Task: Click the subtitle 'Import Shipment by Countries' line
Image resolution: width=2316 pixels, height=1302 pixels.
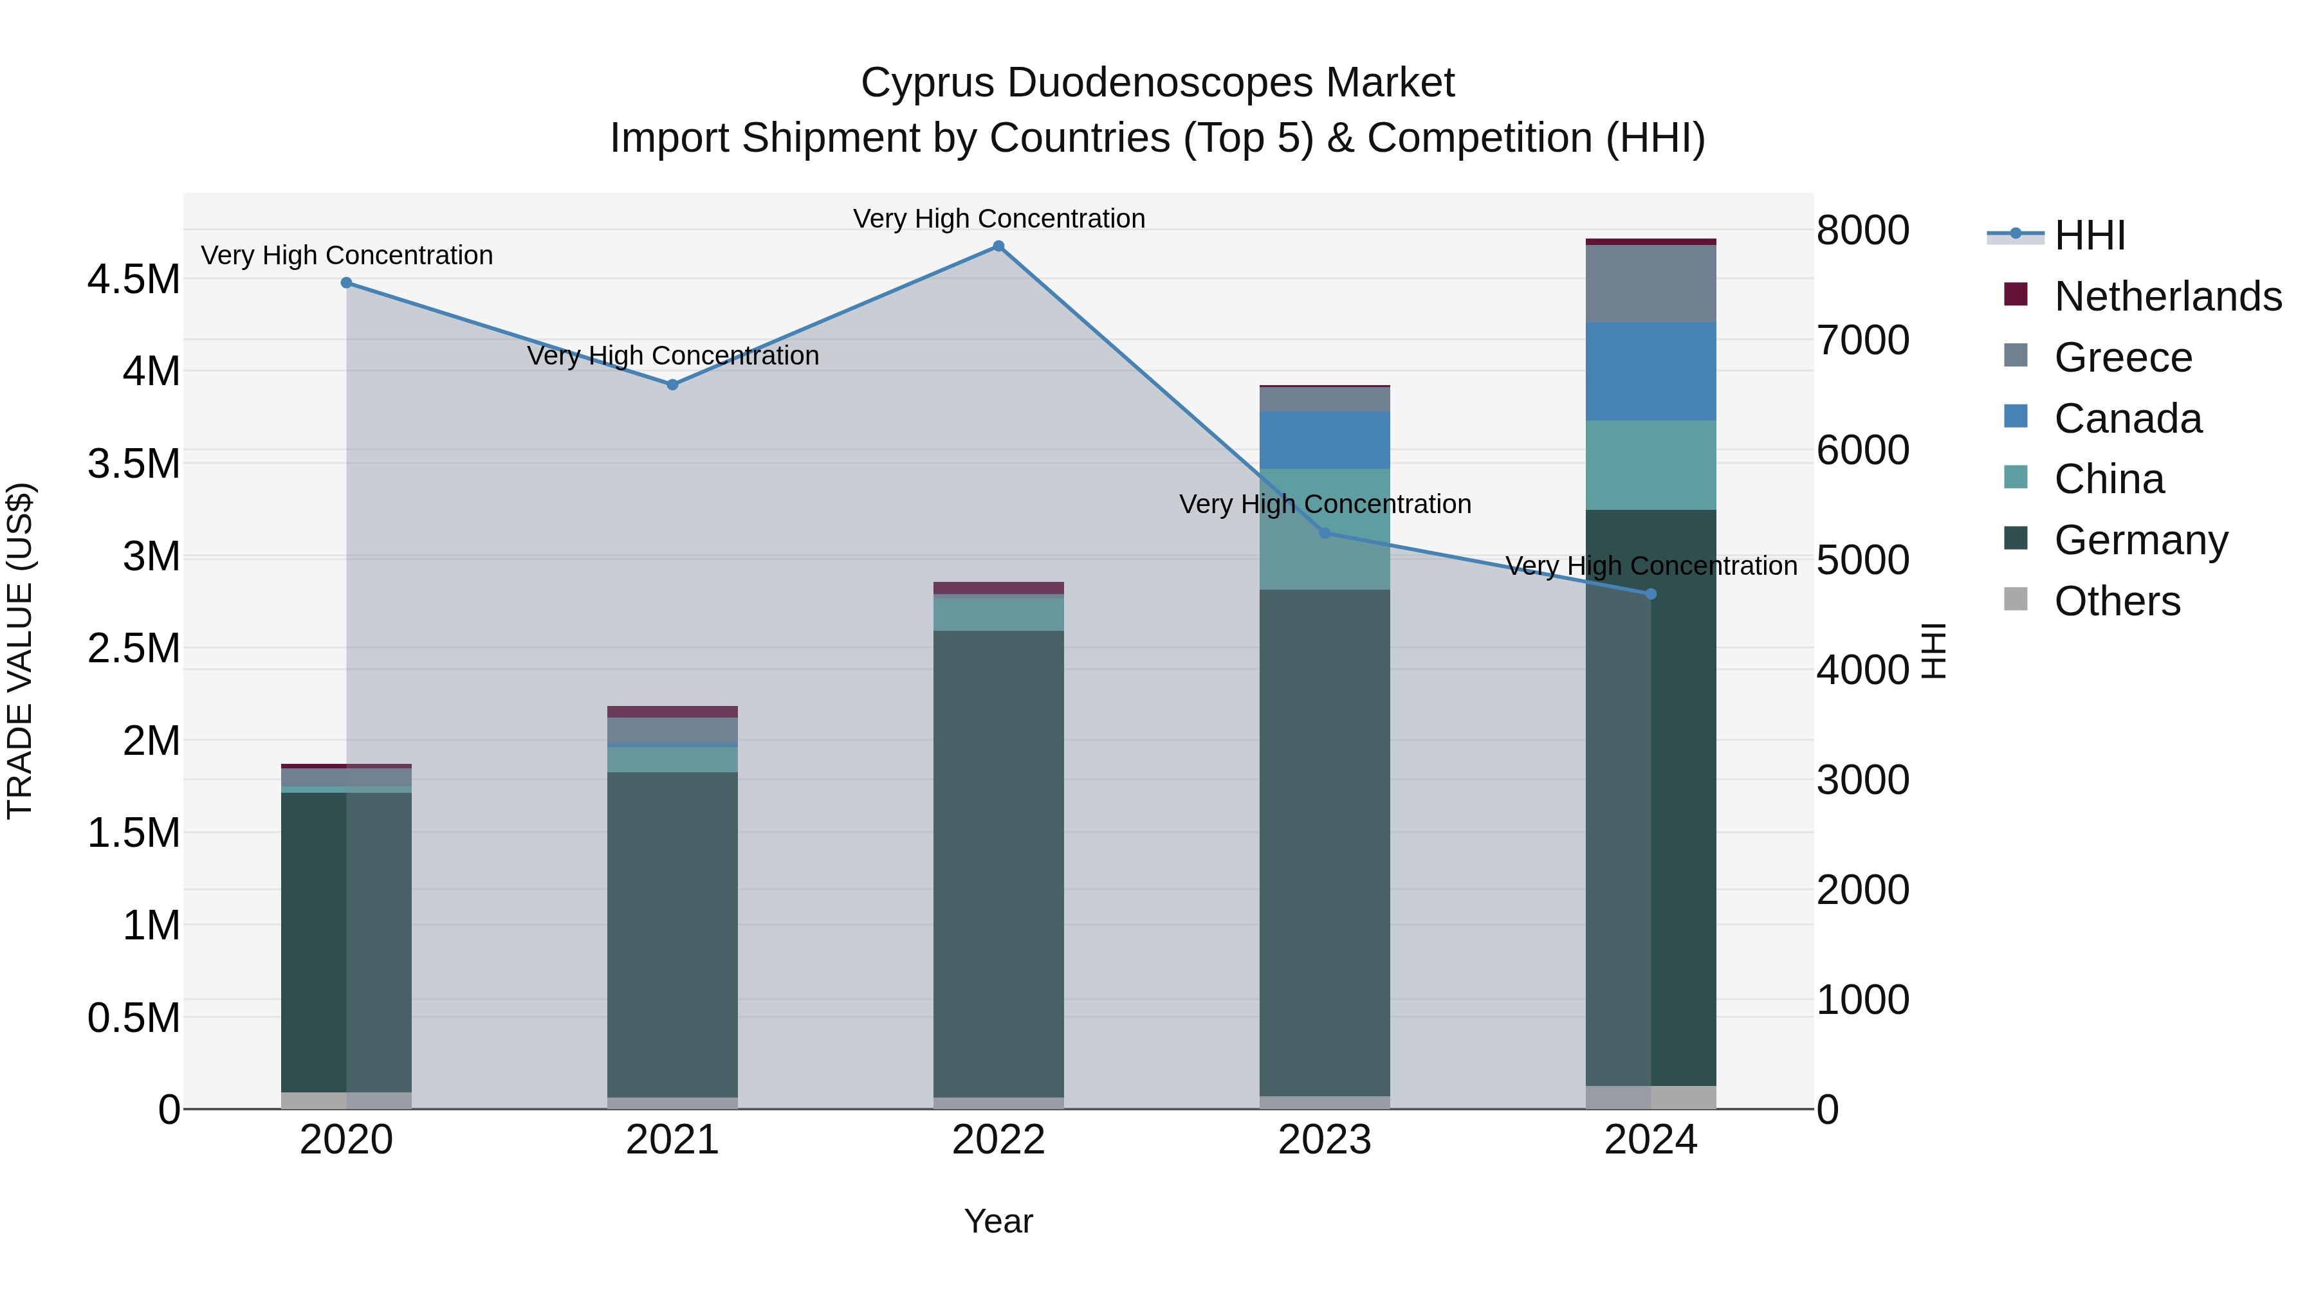Action: point(1158,138)
